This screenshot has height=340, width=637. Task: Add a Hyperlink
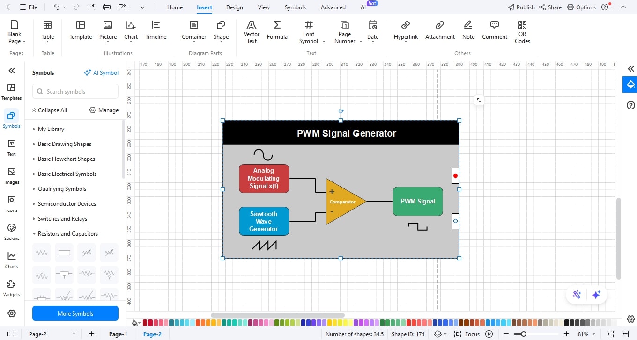tap(405, 31)
